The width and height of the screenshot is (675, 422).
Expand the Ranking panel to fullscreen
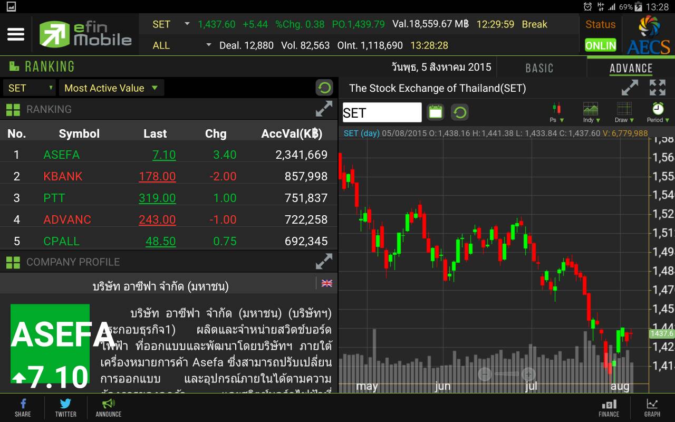click(x=324, y=109)
